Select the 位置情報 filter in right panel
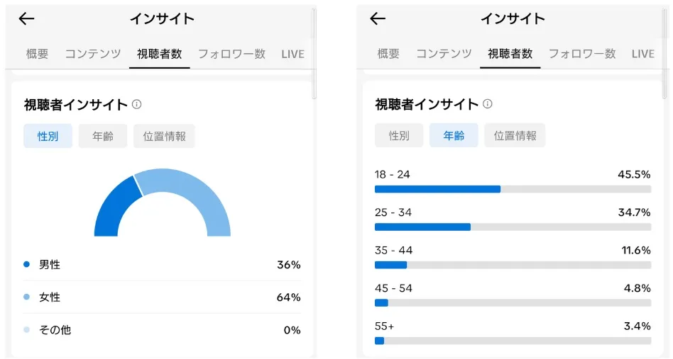Screen dimensions: 673x359 click(x=515, y=135)
